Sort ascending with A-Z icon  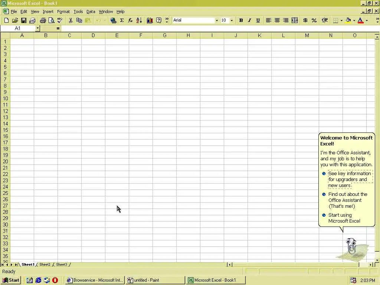tap(139, 20)
